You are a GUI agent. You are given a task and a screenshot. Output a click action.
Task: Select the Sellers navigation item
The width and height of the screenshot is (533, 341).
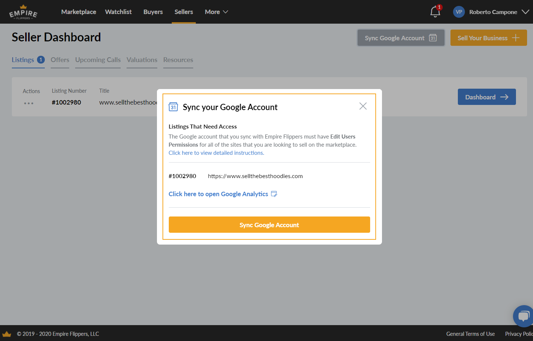point(184,12)
